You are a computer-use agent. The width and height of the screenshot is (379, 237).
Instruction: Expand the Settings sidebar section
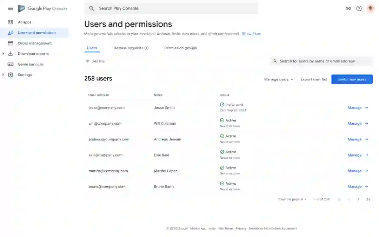tap(4, 75)
